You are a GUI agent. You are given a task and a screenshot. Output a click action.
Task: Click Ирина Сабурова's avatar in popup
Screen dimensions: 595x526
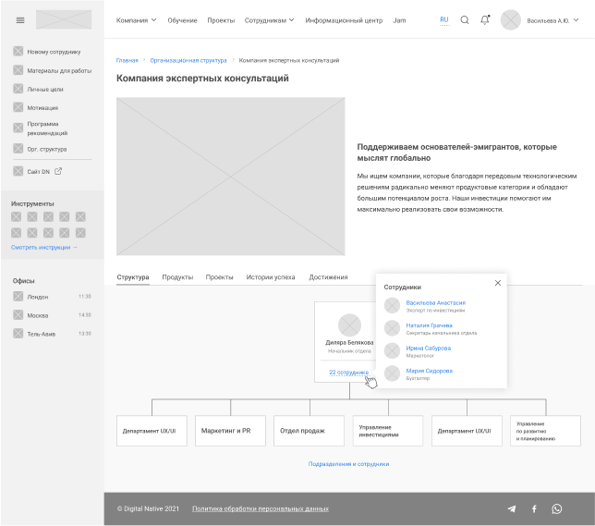tap(392, 350)
